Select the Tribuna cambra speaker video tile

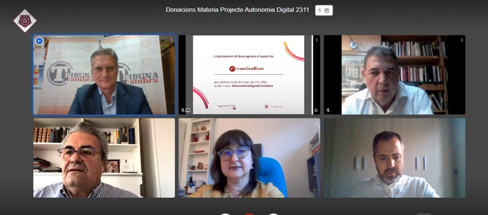pos(104,75)
